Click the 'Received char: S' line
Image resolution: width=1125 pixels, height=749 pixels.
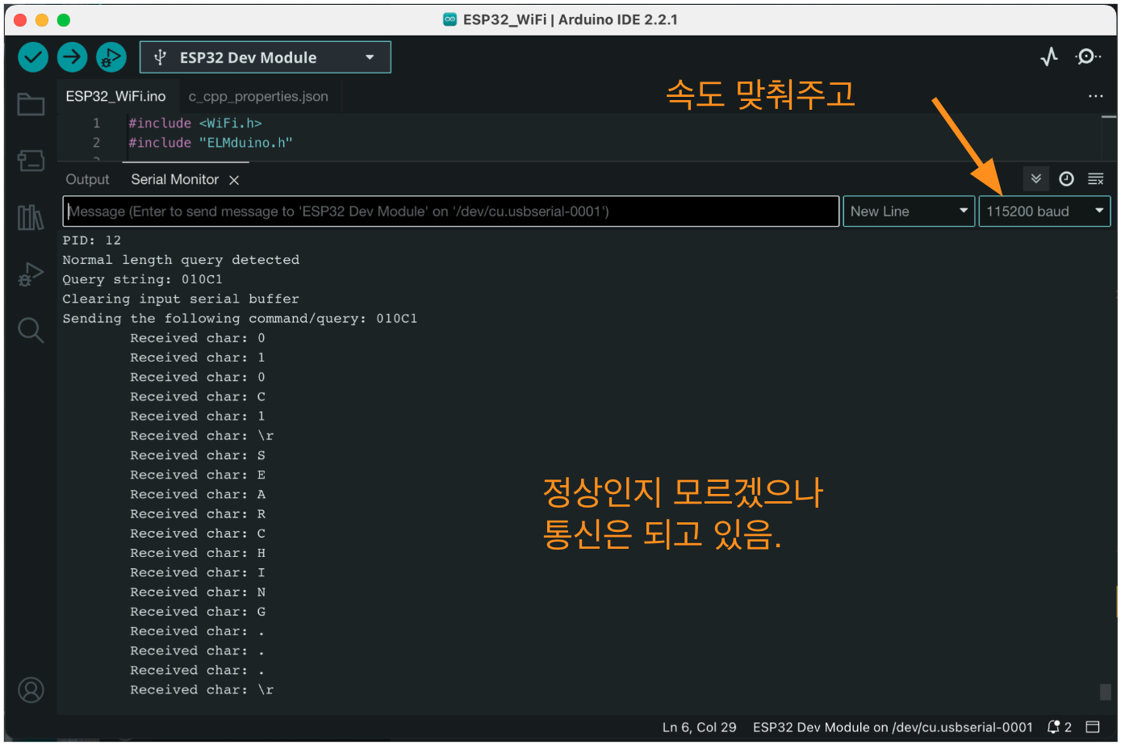pos(198,455)
